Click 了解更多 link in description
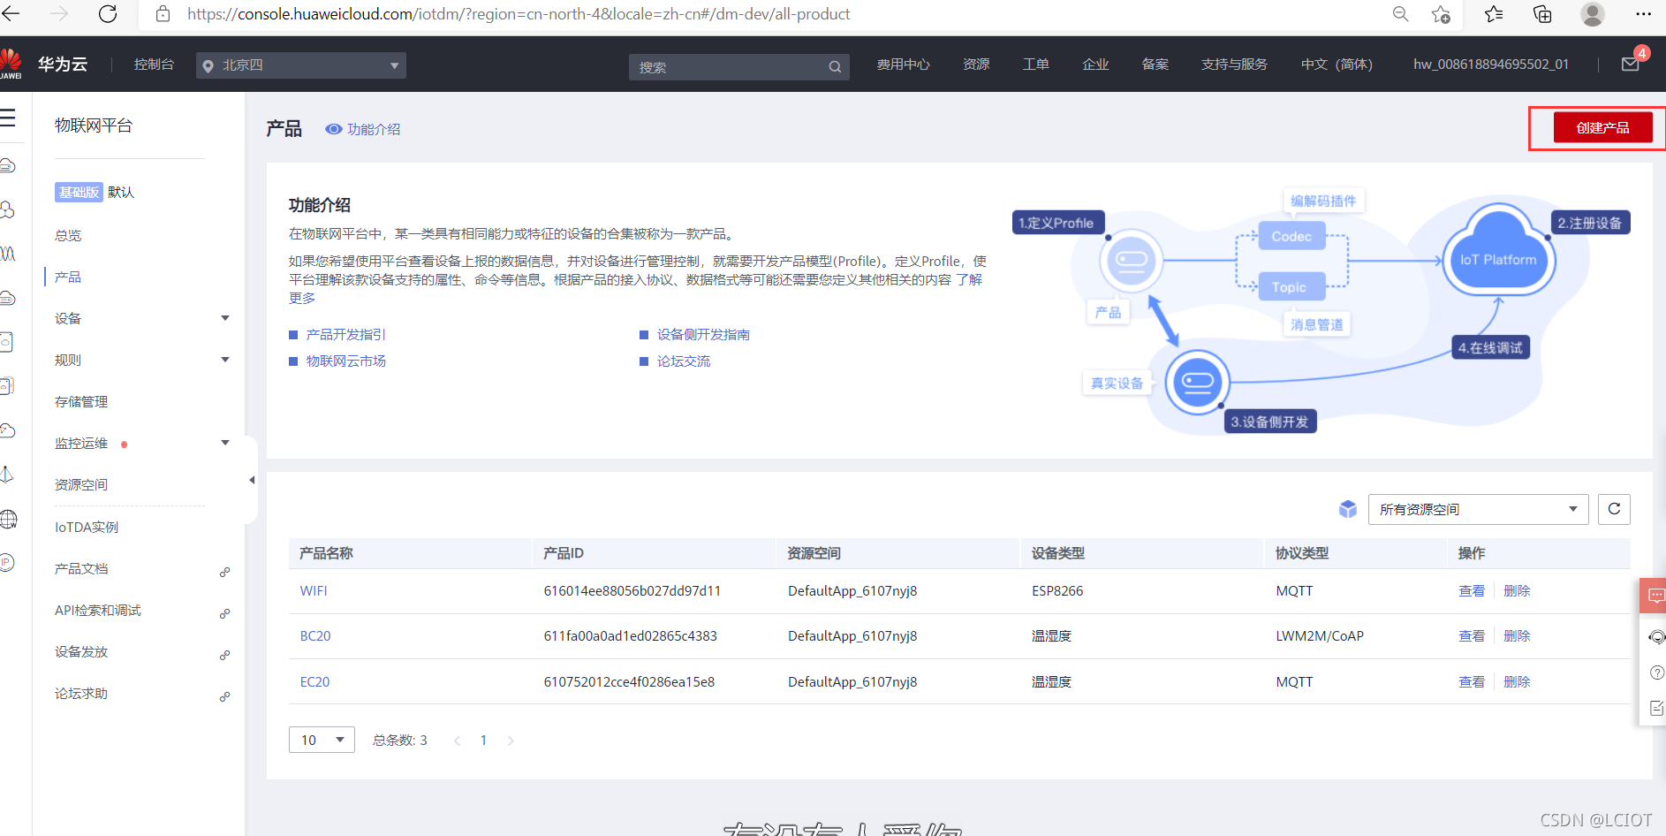1666x836 pixels. coord(969,279)
